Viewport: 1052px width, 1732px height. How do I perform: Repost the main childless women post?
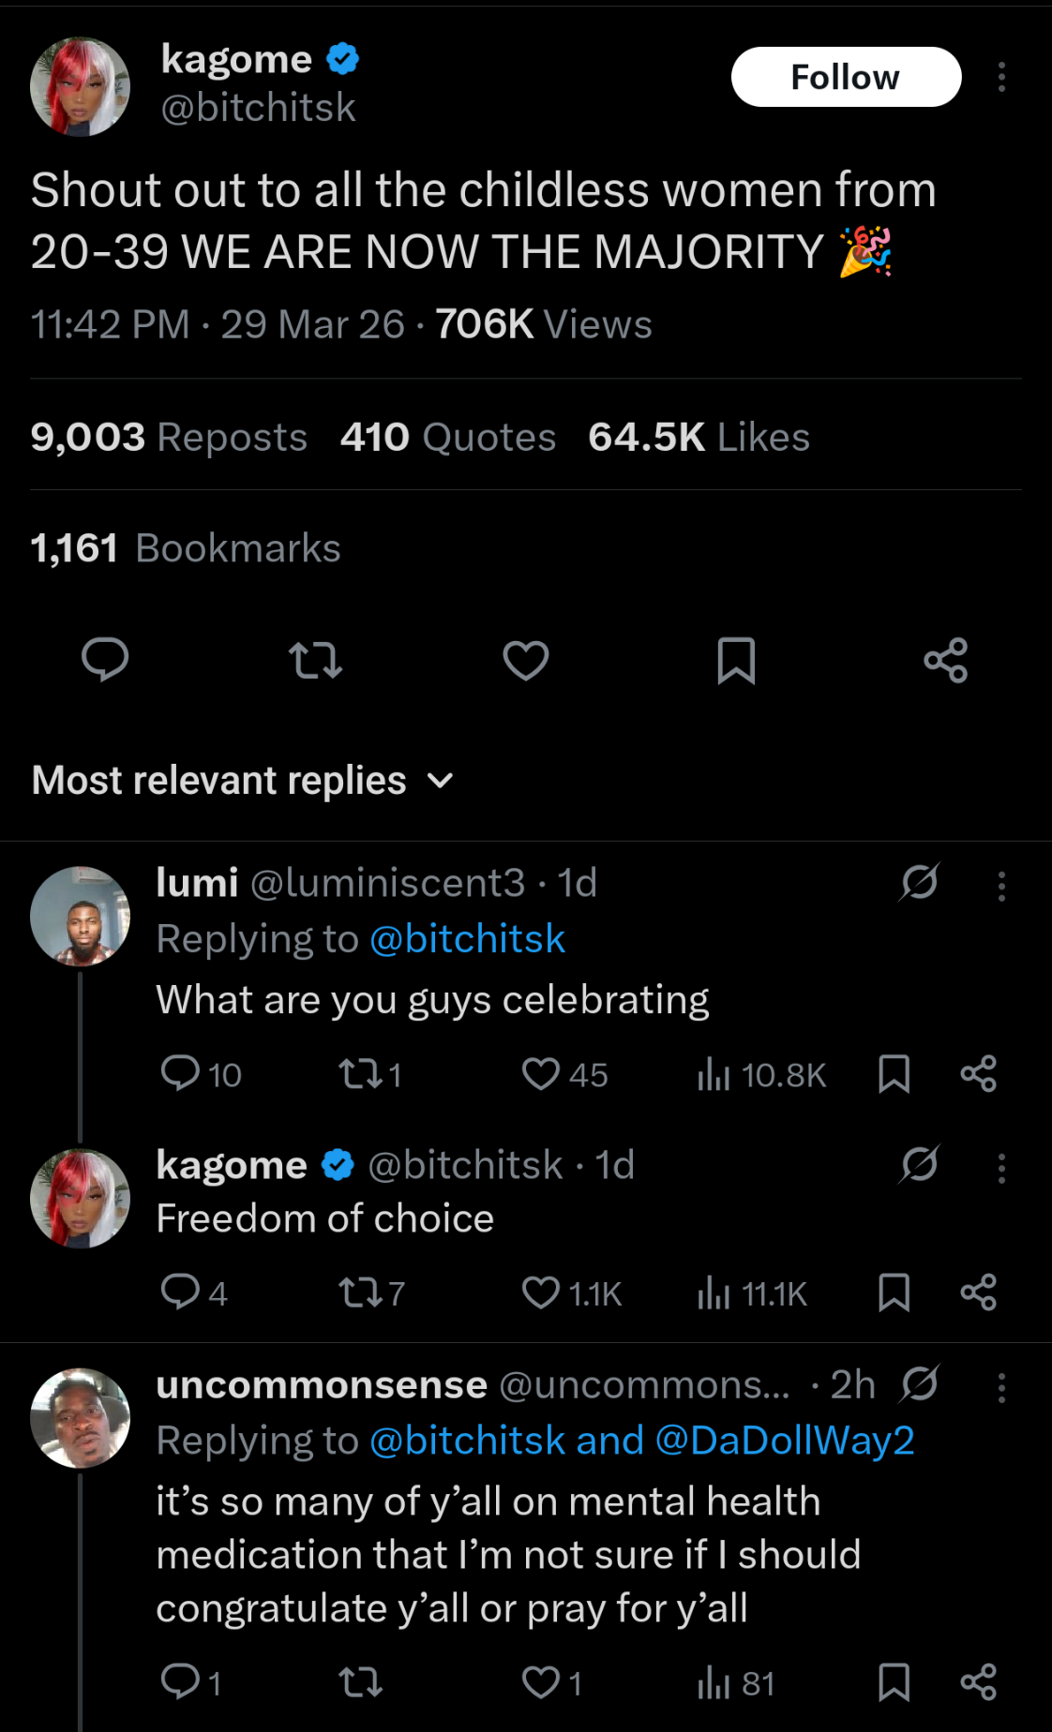315,661
